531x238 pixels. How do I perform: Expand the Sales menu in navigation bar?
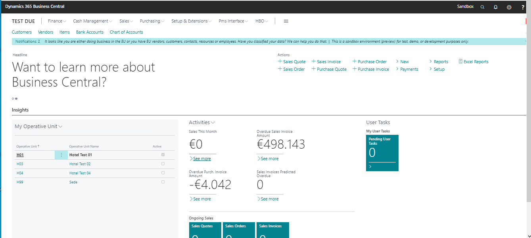tap(126, 21)
